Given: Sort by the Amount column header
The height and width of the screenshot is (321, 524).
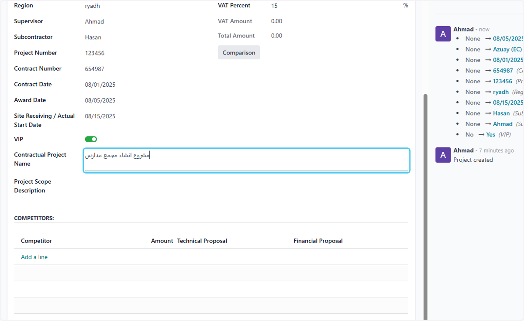Looking at the screenshot, I should tap(162, 241).
